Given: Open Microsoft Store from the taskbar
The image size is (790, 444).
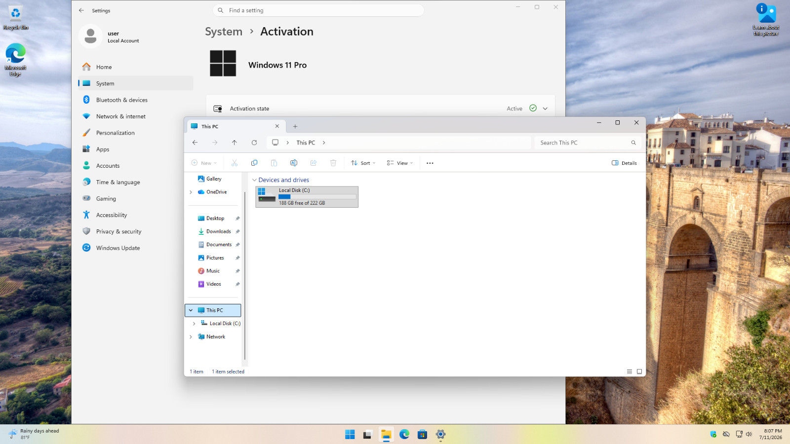Looking at the screenshot, I should (422, 434).
